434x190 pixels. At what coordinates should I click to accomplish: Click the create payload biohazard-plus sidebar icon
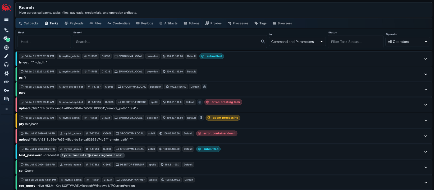tap(6, 39)
